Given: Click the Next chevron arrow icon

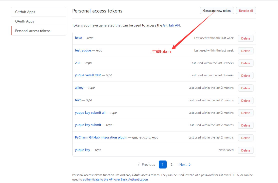Looking at the screenshot, I should (190, 164).
